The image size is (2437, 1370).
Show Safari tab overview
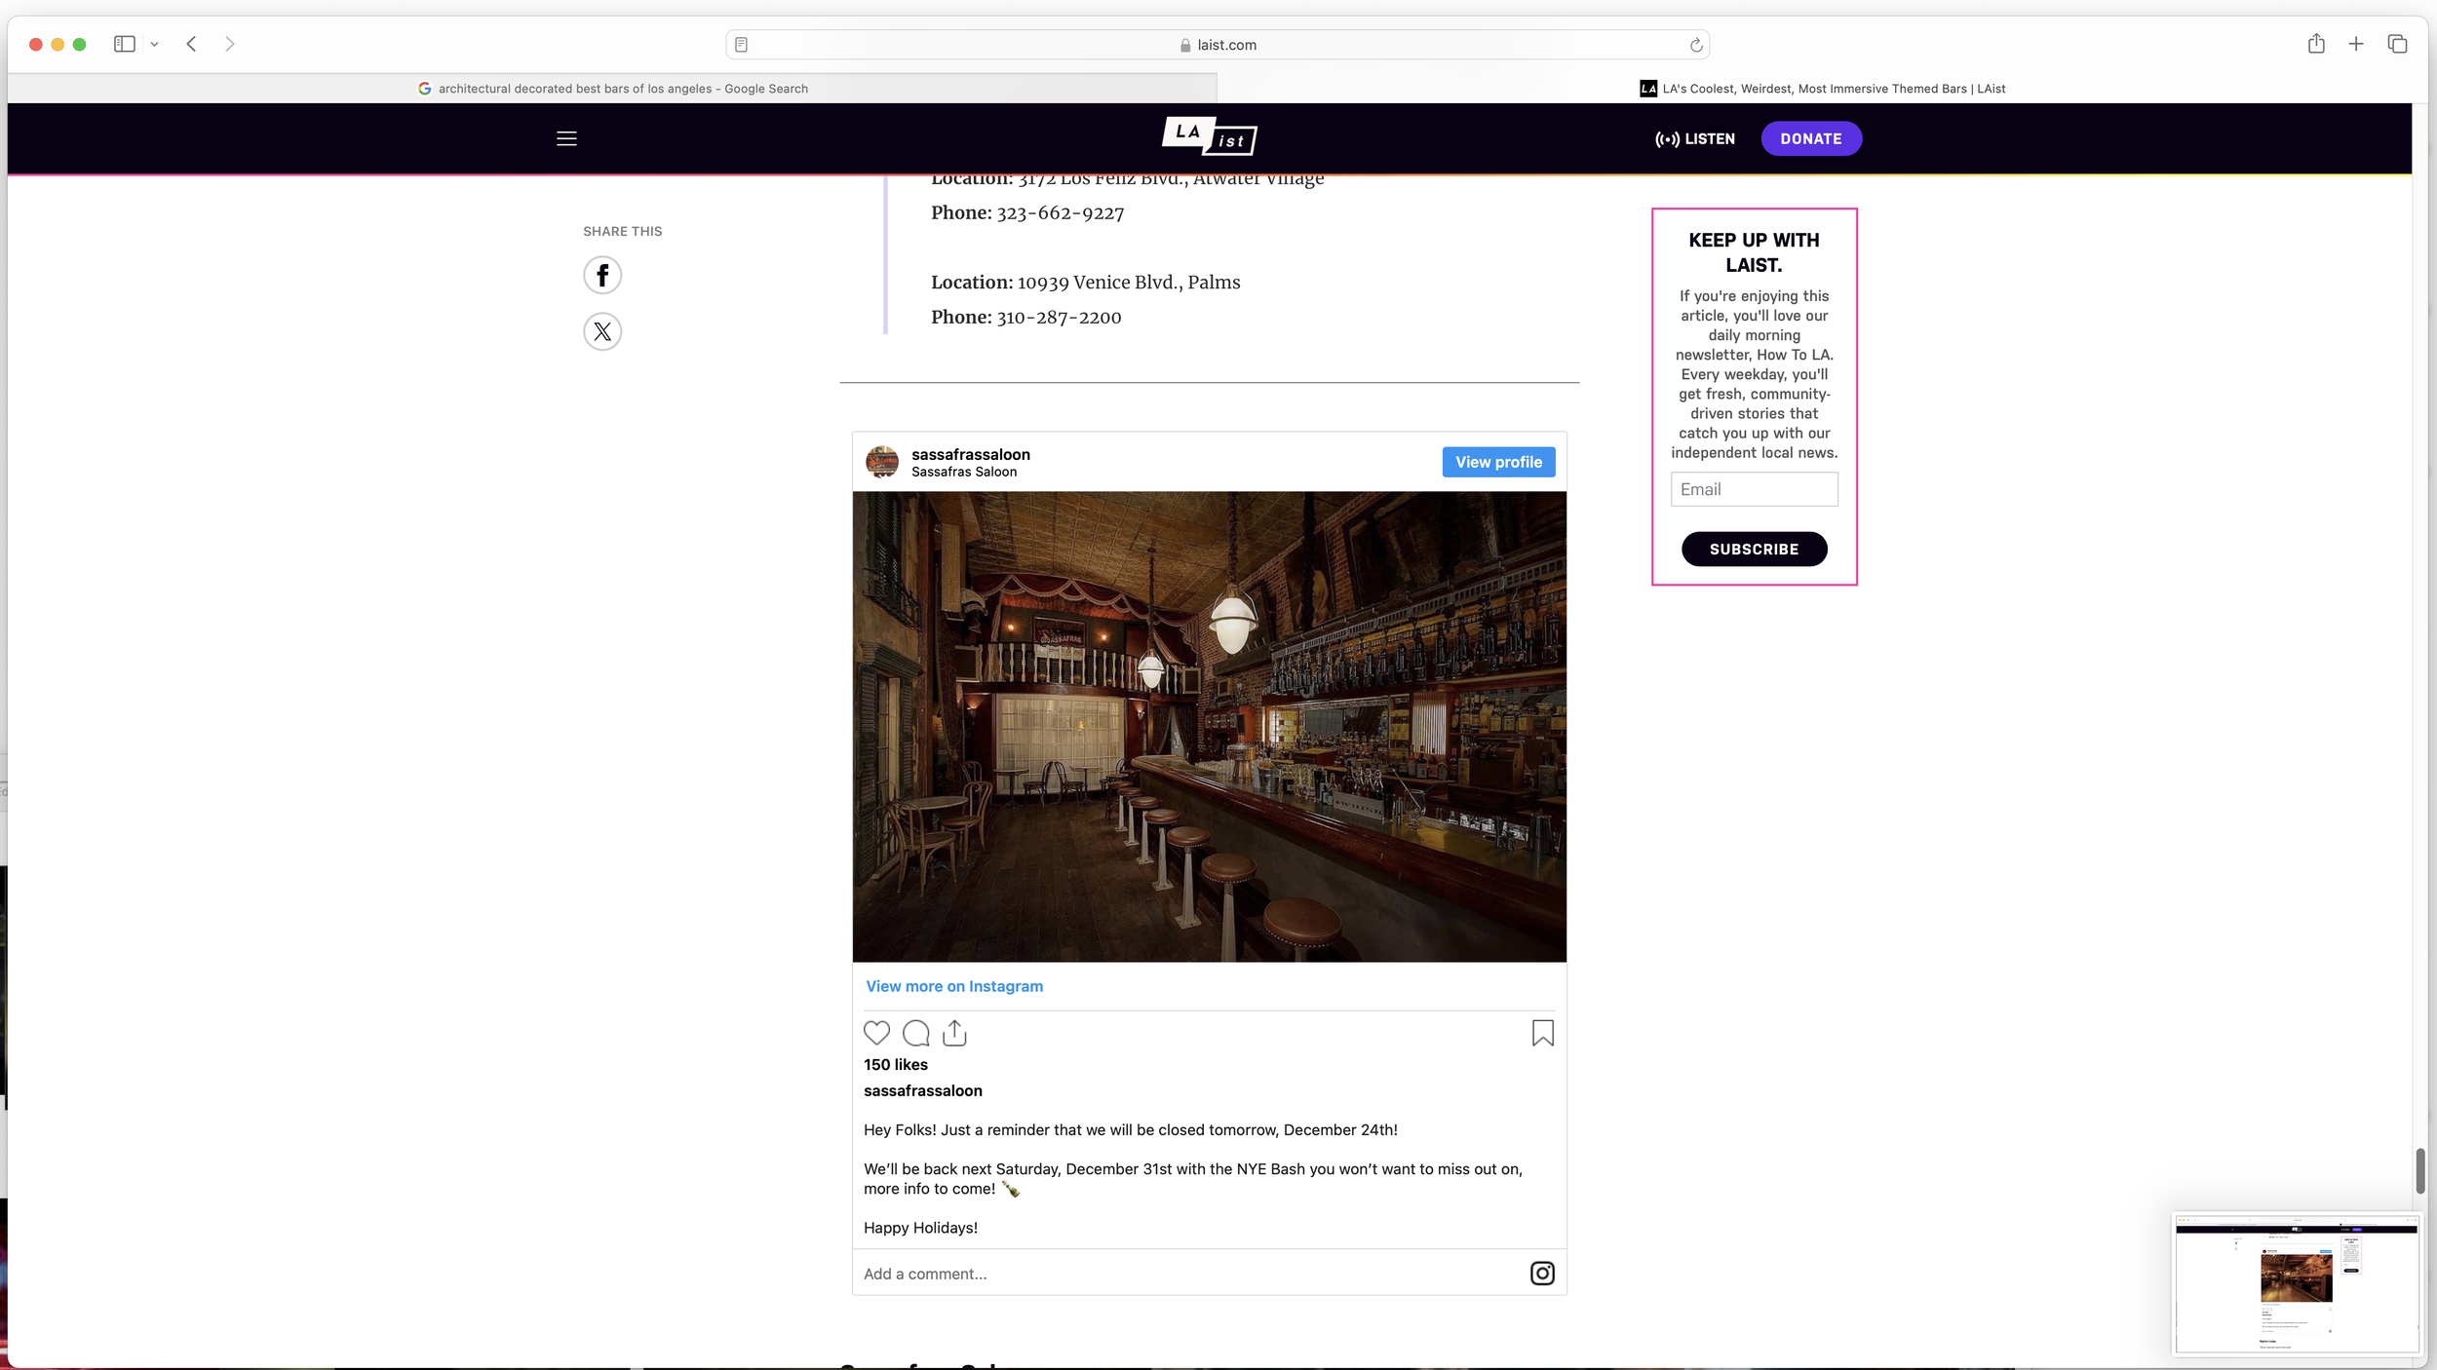click(x=2397, y=44)
